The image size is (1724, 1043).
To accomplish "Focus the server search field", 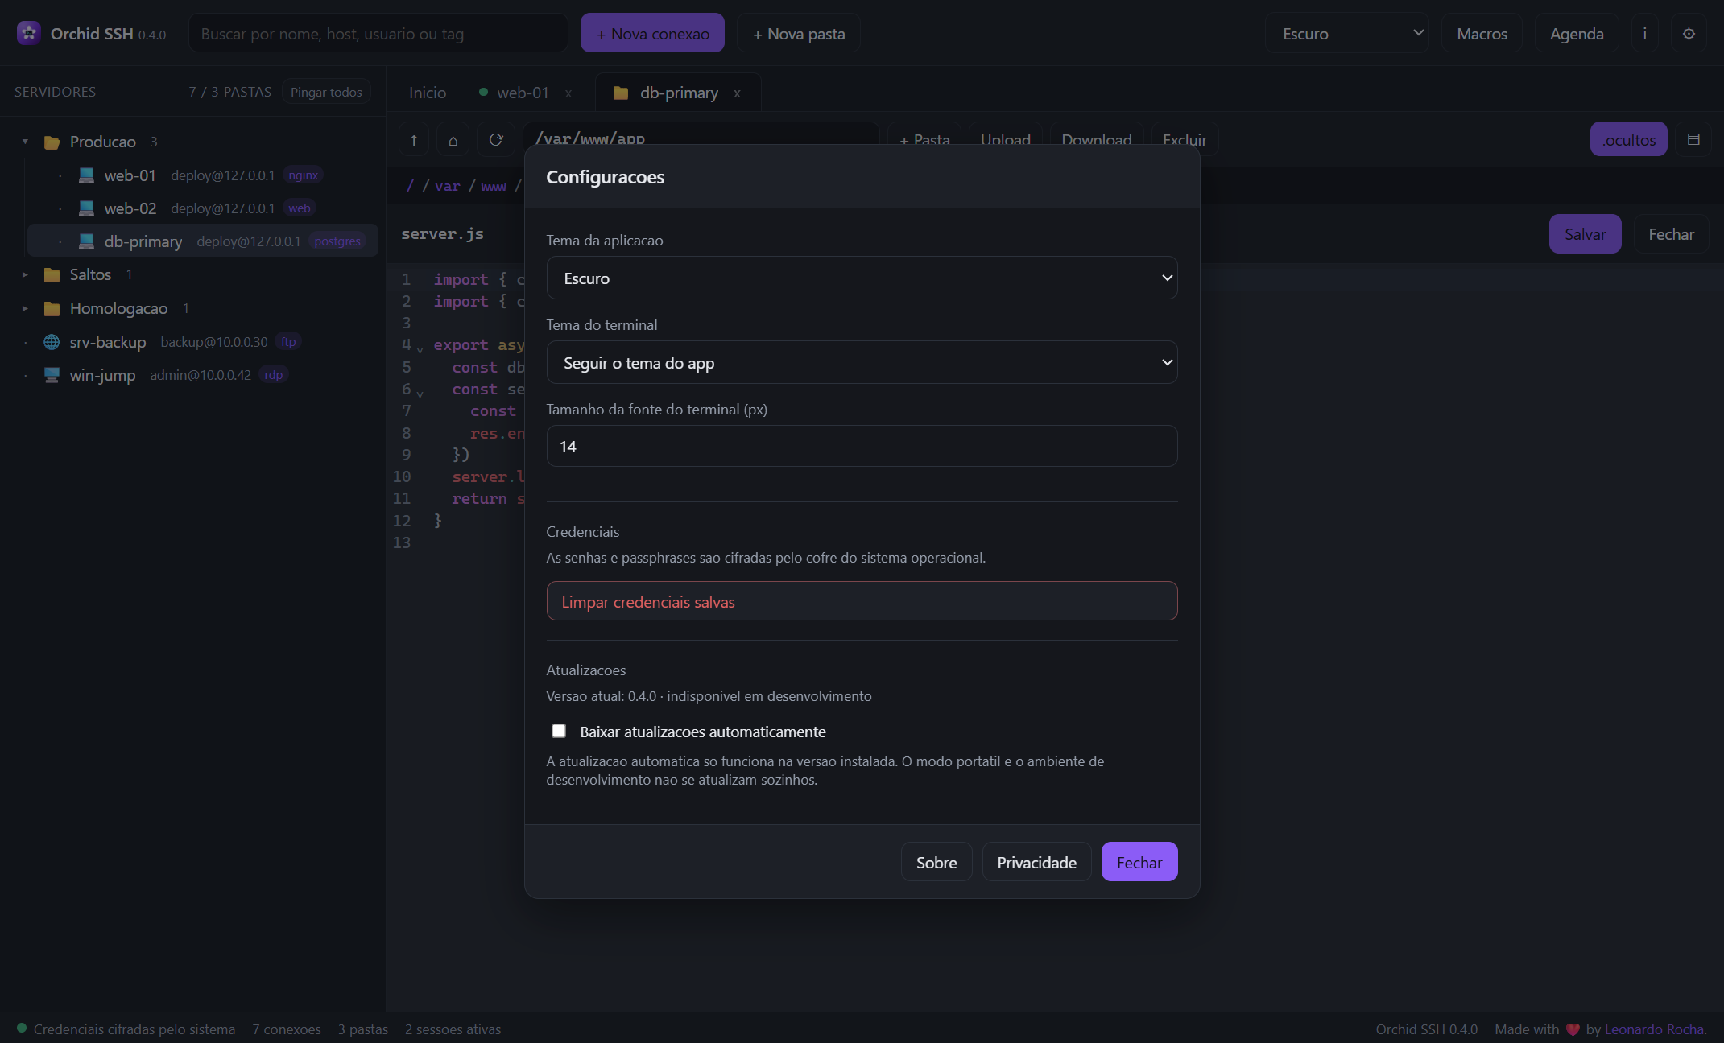I will (378, 33).
